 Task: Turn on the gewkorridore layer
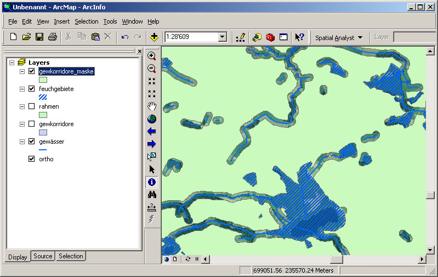pyautogui.click(x=32, y=124)
